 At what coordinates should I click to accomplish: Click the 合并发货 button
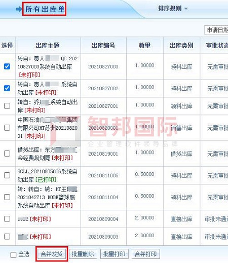[52, 254]
